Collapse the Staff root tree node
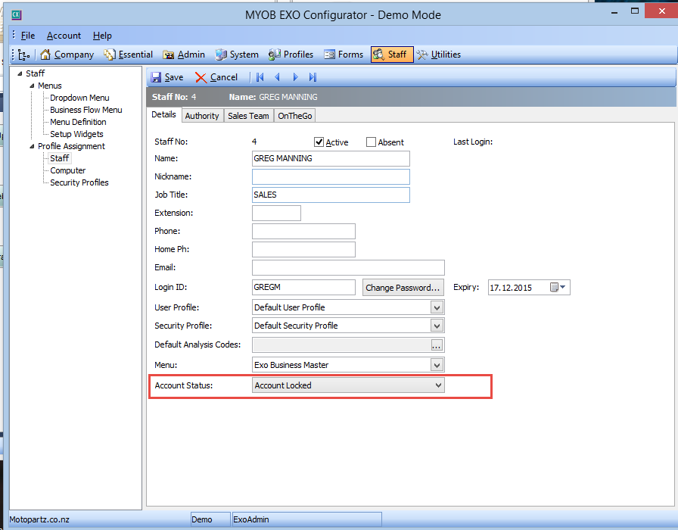The height and width of the screenshot is (530, 678). point(20,73)
